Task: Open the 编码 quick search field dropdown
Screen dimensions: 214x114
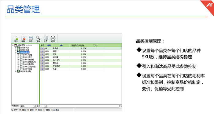Action: pyautogui.click(x=34, y=106)
